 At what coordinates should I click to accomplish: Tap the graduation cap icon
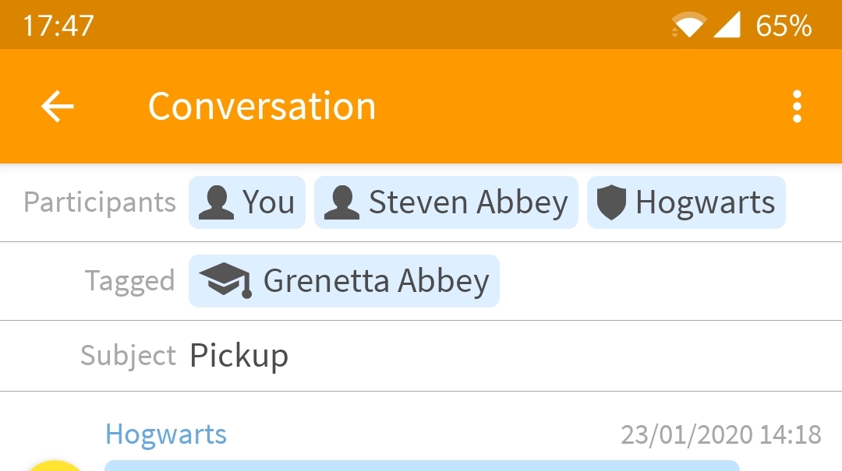coord(225,280)
